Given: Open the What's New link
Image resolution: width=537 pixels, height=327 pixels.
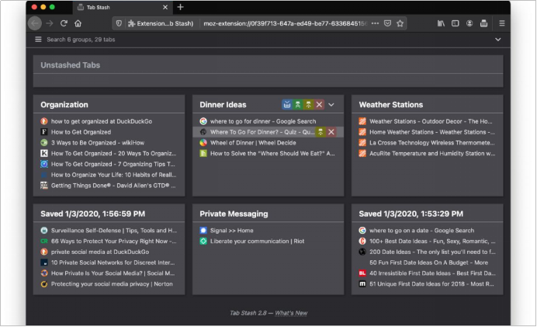Looking at the screenshot, I should pyautogui.click(x=291, y=313).
